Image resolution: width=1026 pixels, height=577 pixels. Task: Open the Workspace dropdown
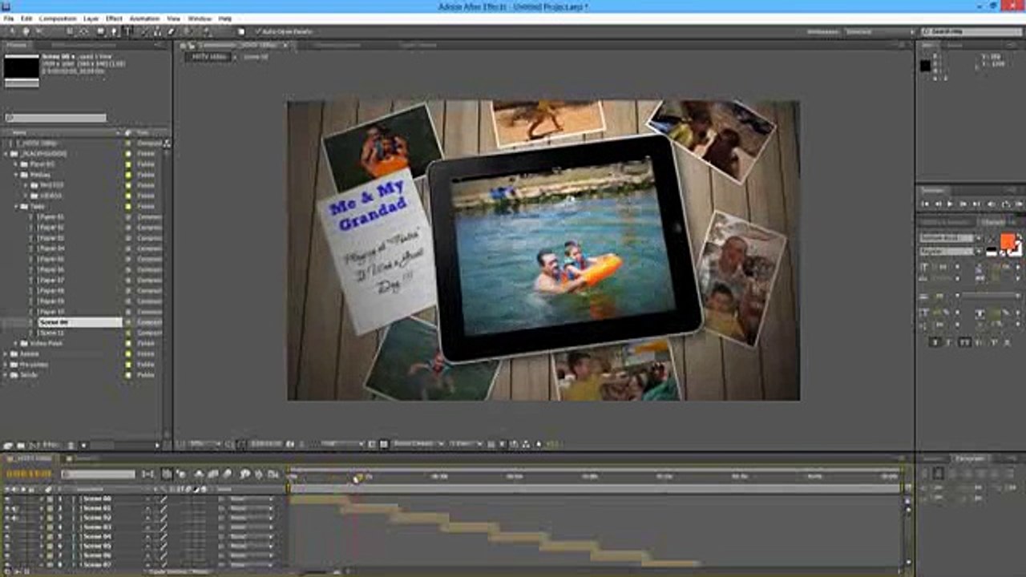[x=880, y=31]
